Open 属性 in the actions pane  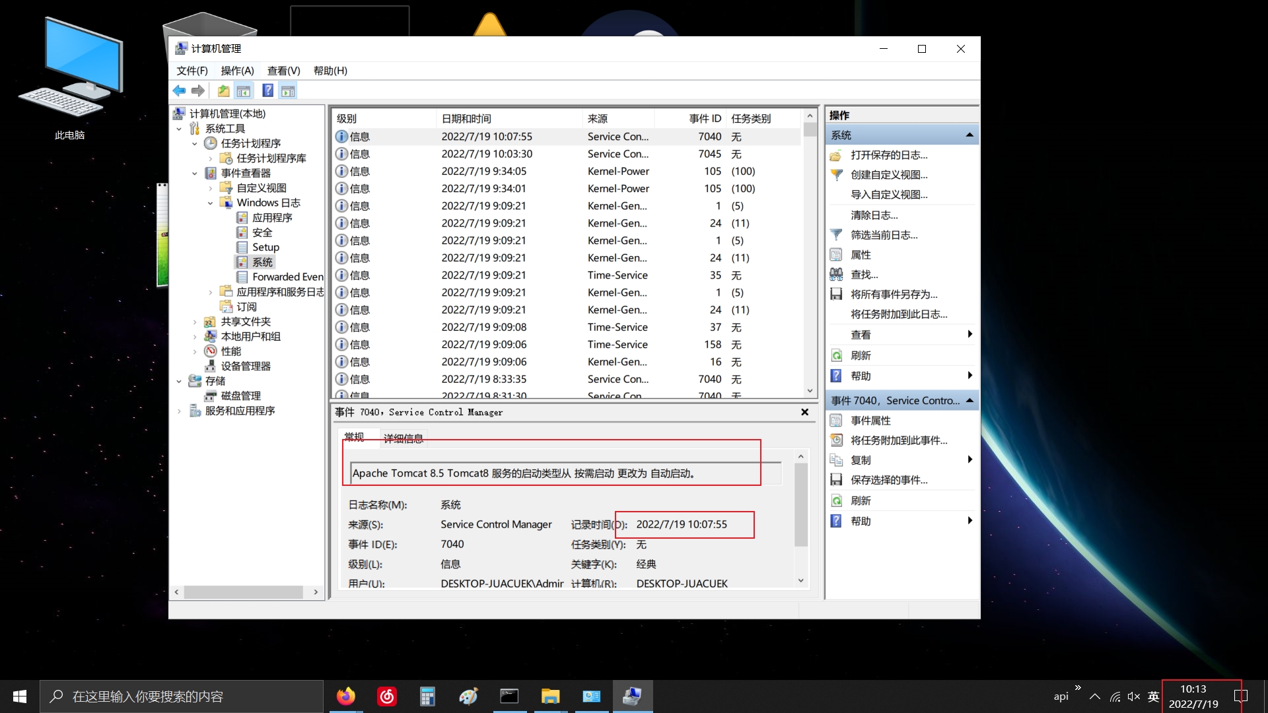coord(861,255)
